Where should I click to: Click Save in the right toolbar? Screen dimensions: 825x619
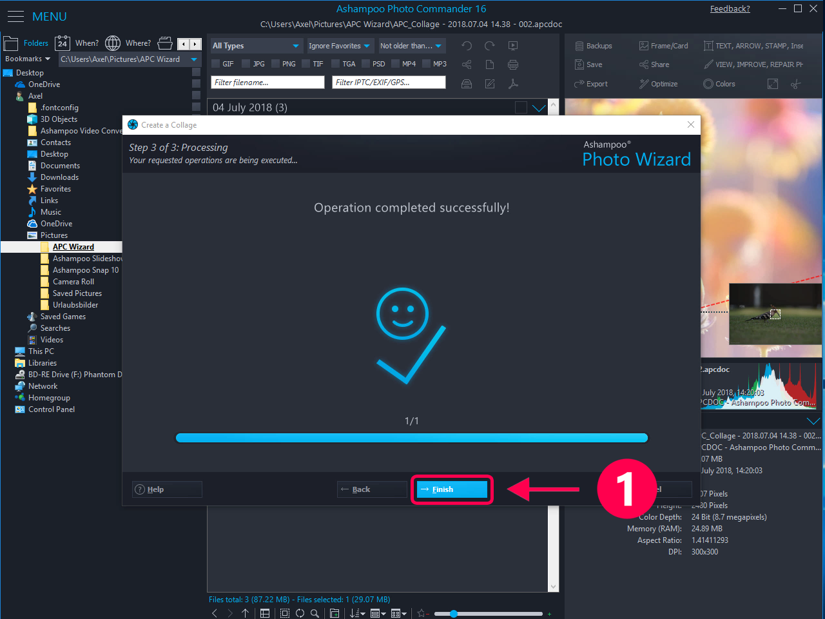click(588, 64)
